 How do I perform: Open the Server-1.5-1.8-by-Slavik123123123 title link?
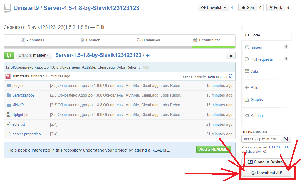pos(91,8)
